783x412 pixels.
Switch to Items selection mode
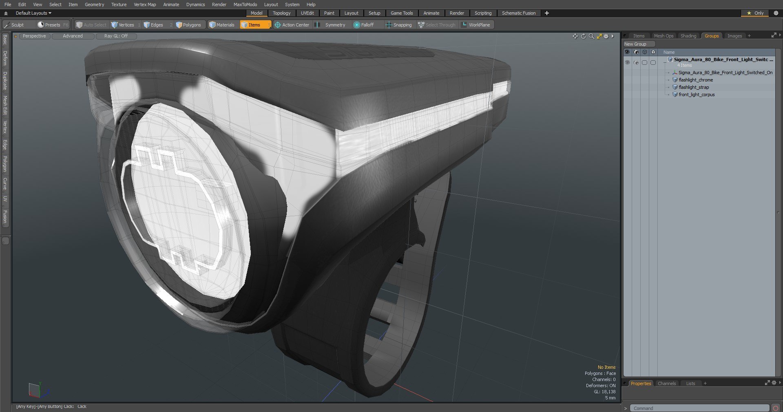point(255,25)
